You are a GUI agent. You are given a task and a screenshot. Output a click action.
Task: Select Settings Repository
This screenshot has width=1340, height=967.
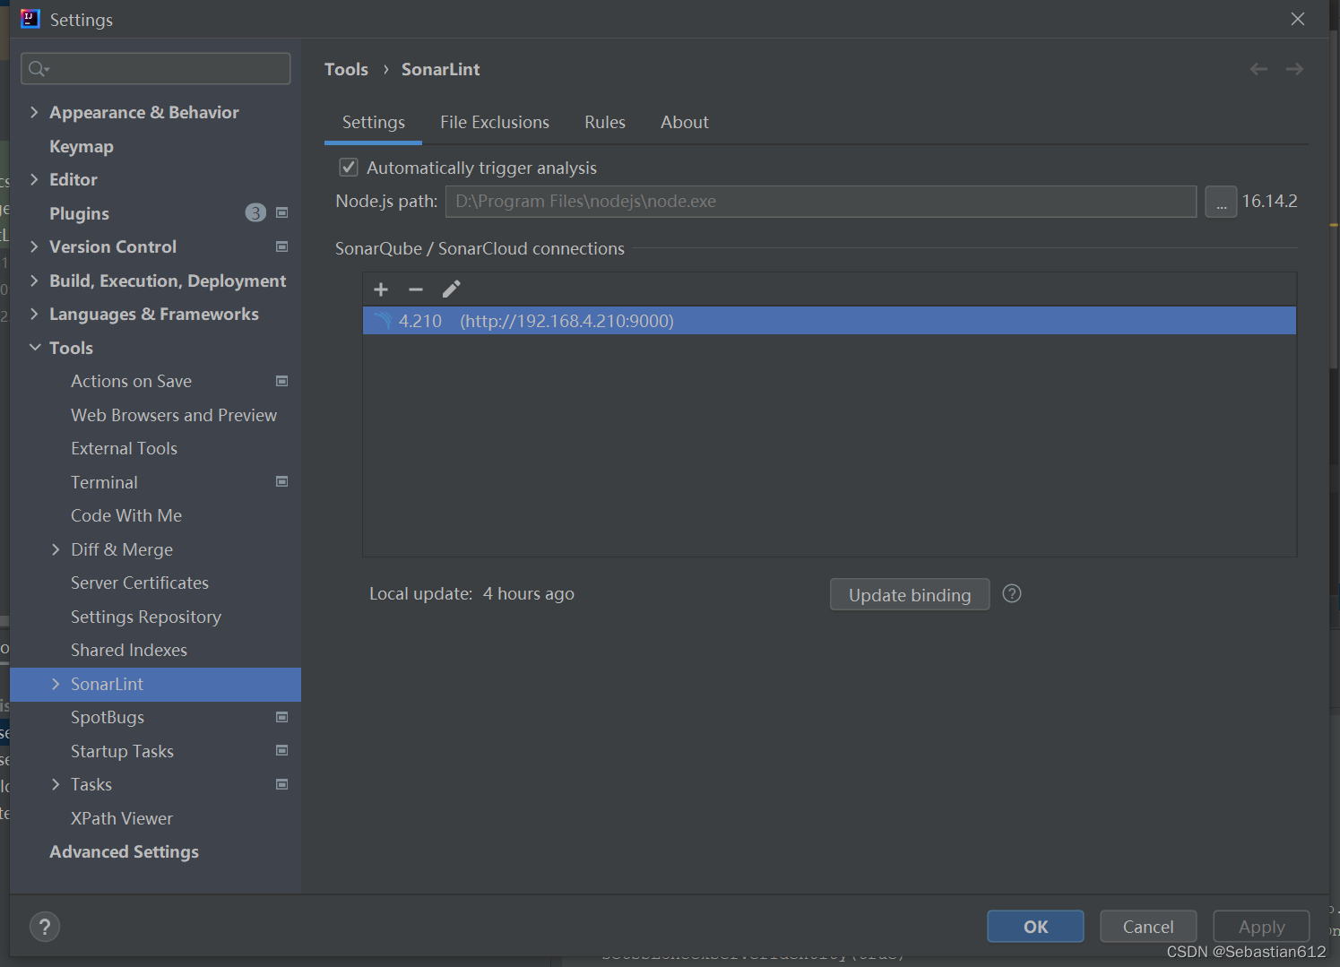[x=146, y=617]
